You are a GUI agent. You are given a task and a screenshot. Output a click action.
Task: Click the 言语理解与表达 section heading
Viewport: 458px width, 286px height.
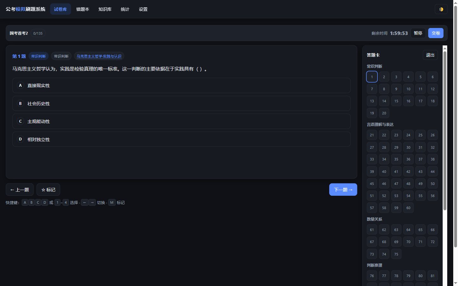[x=380, y=125]
